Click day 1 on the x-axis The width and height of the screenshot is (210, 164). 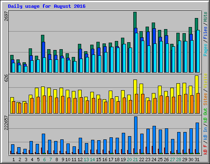click(x=14, y=159)
